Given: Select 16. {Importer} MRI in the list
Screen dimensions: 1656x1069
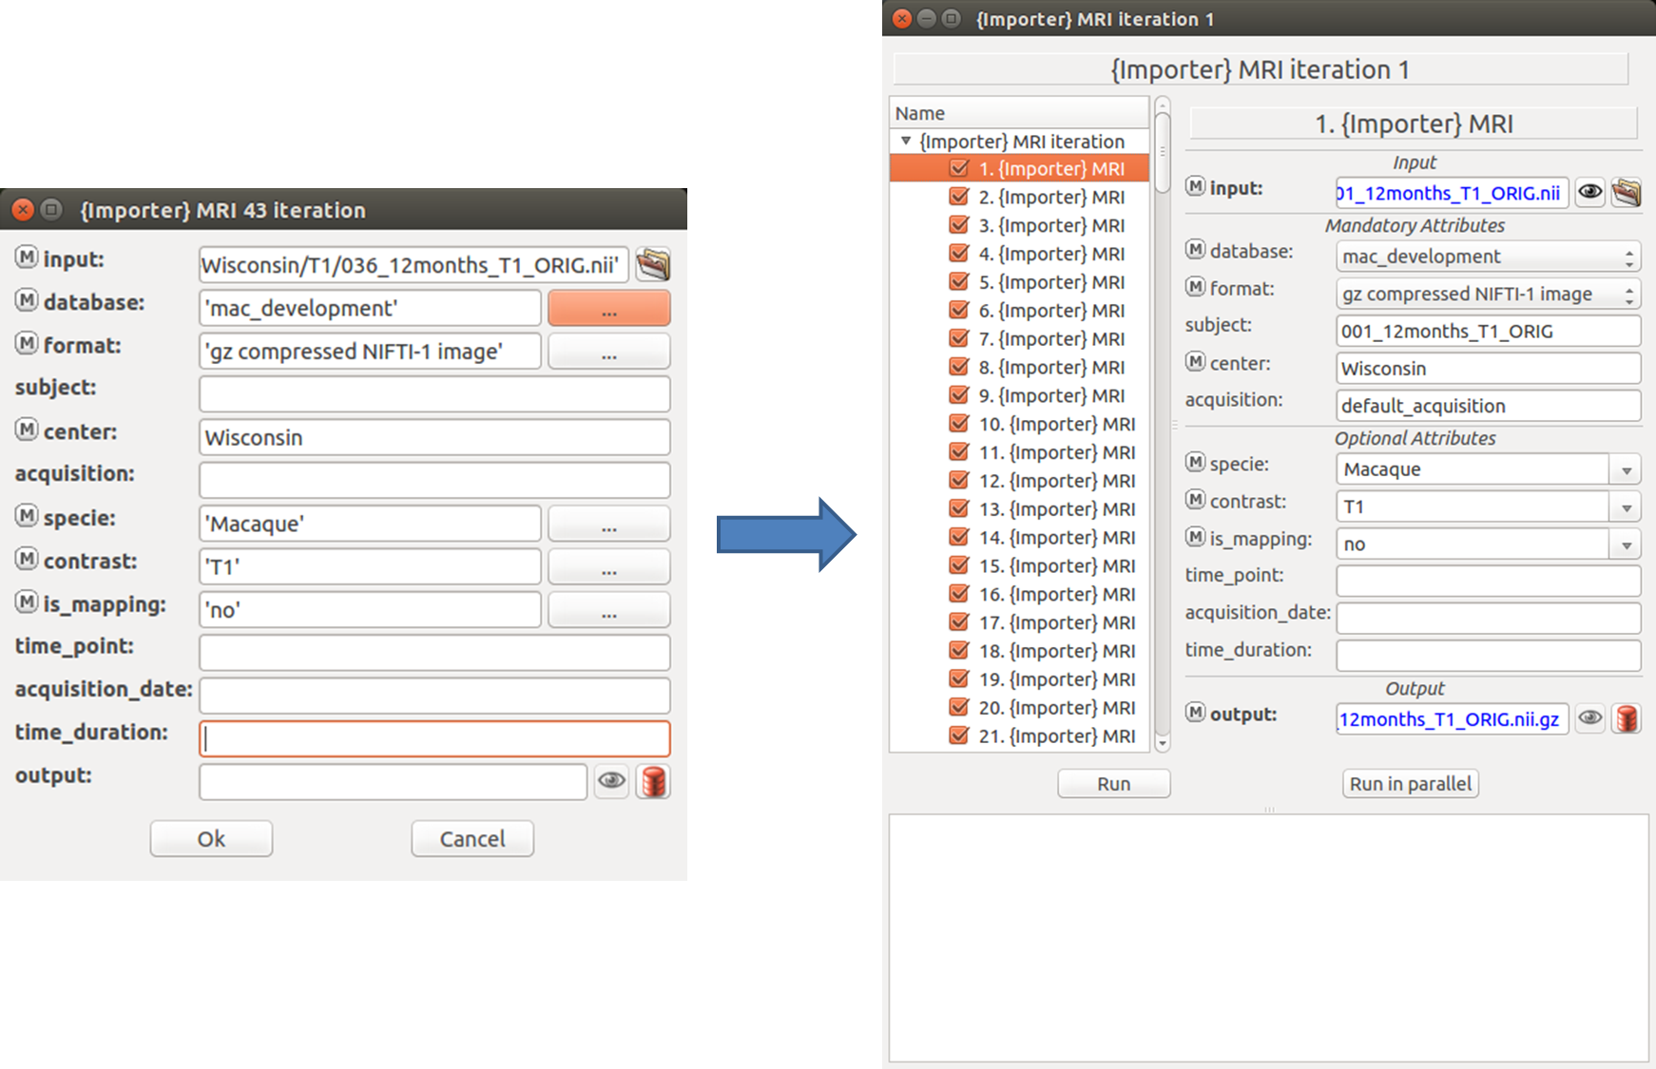Looking at the screenshot, I should (x=1056, y=595).
